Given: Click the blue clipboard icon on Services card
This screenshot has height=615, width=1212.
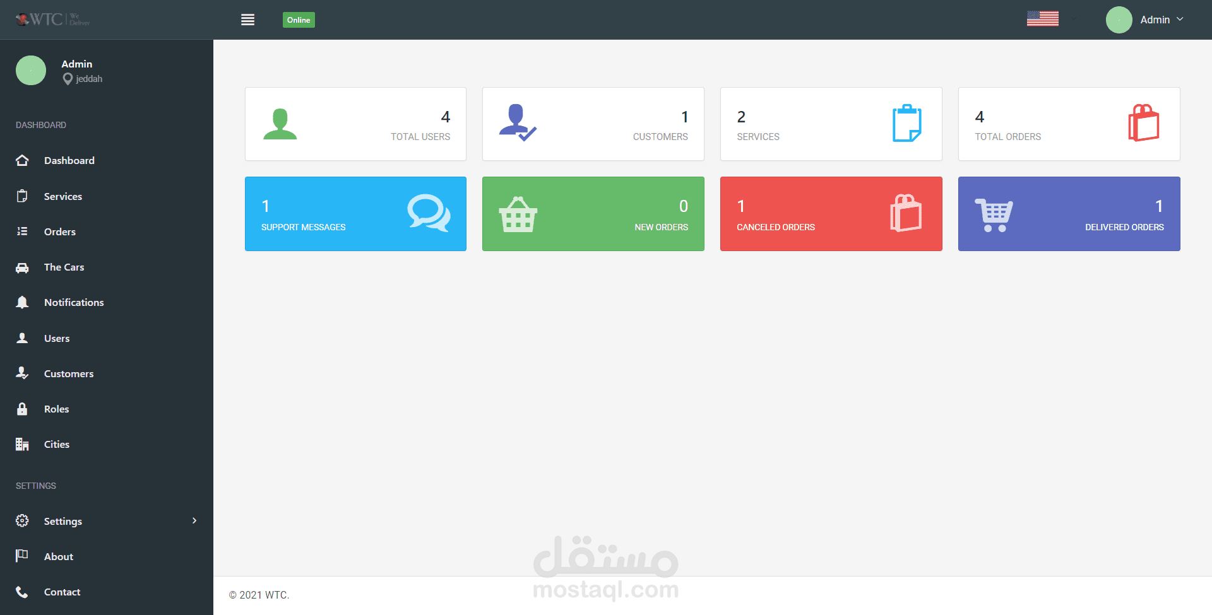Looking at the screenshot, I should pyautogui.click(x=907, y=123).
